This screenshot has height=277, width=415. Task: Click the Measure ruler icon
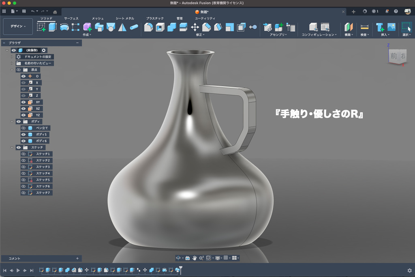pyautogui.click(x=364, y=27)
